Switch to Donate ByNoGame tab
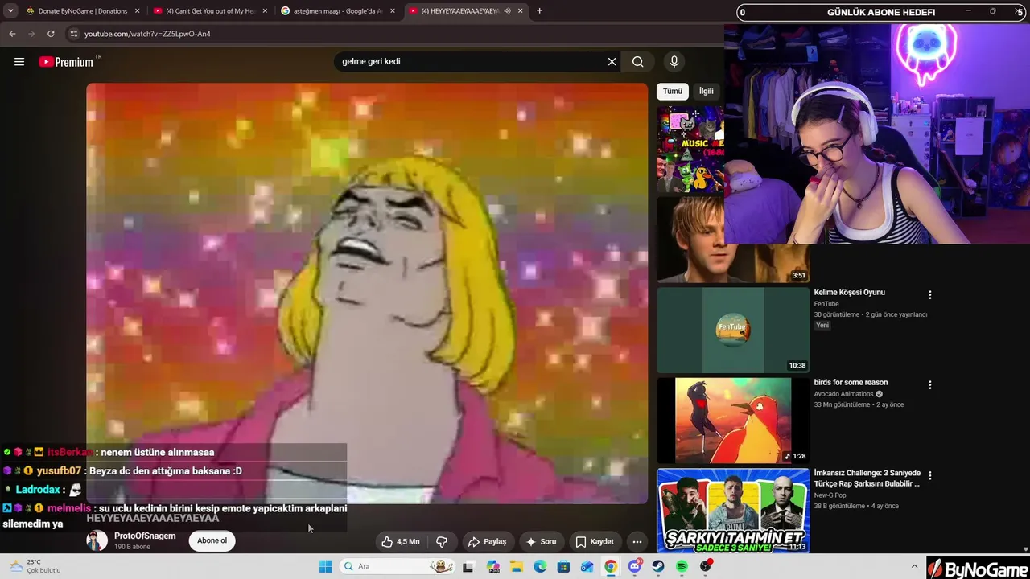The height and width of the screenshot is (579, 1030). 83,11
